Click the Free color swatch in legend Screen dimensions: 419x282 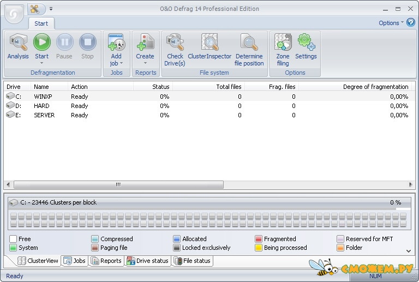[x=13, y=239]
